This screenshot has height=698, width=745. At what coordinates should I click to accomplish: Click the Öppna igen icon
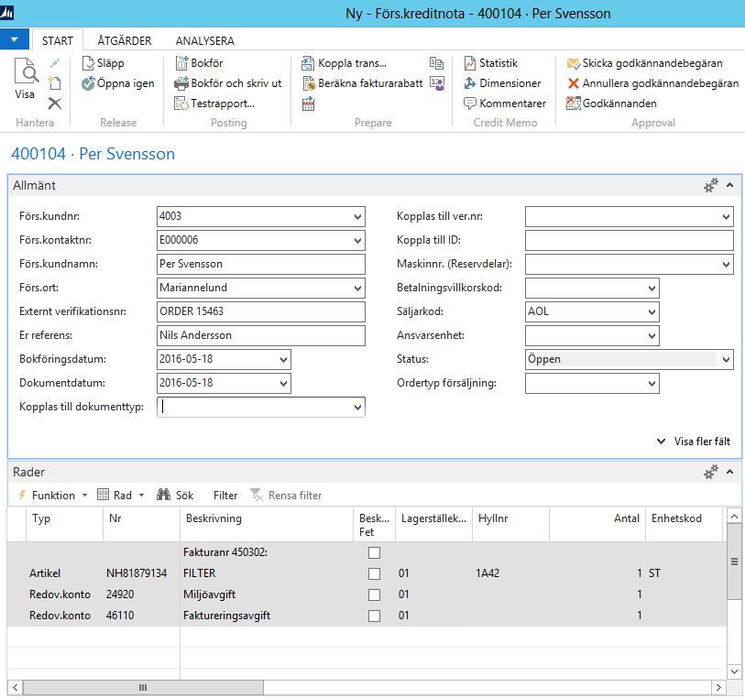(x=88, y=83)
